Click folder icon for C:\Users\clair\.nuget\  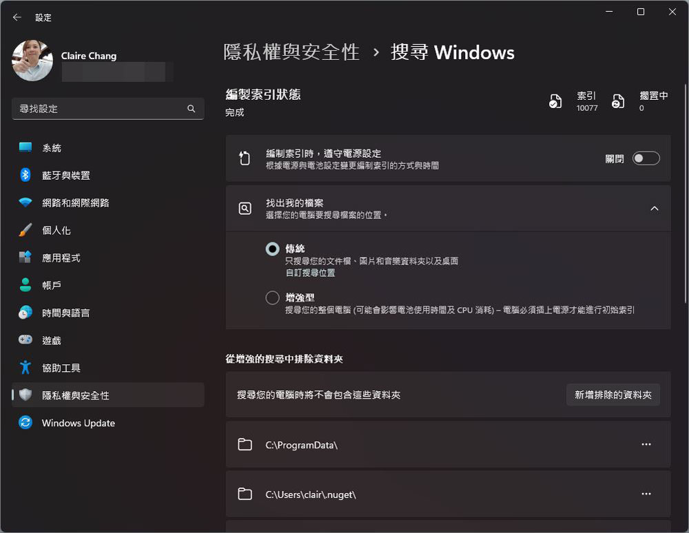coord(245,494)
